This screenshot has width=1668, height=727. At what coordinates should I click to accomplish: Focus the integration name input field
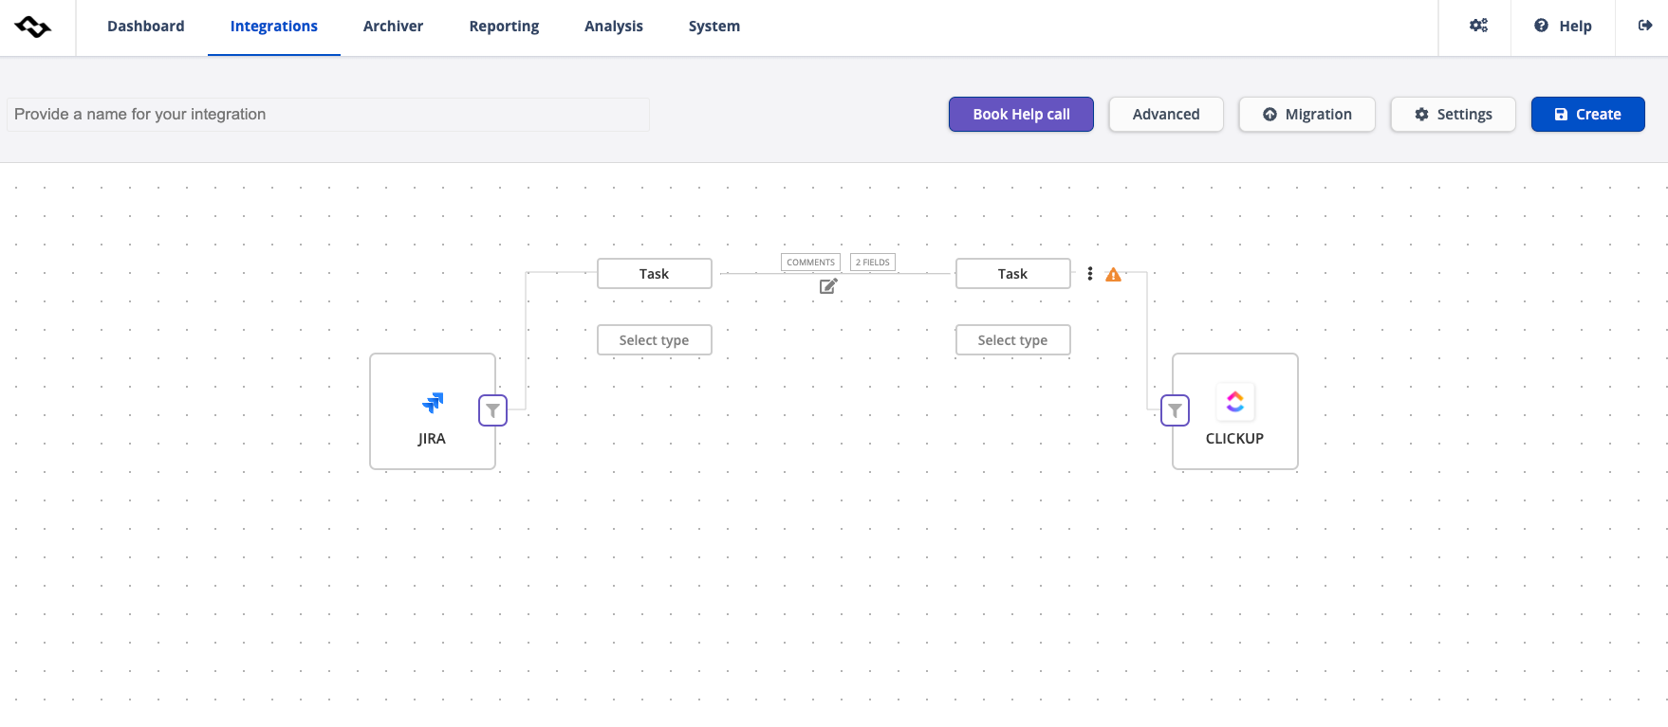click(328, 115)
